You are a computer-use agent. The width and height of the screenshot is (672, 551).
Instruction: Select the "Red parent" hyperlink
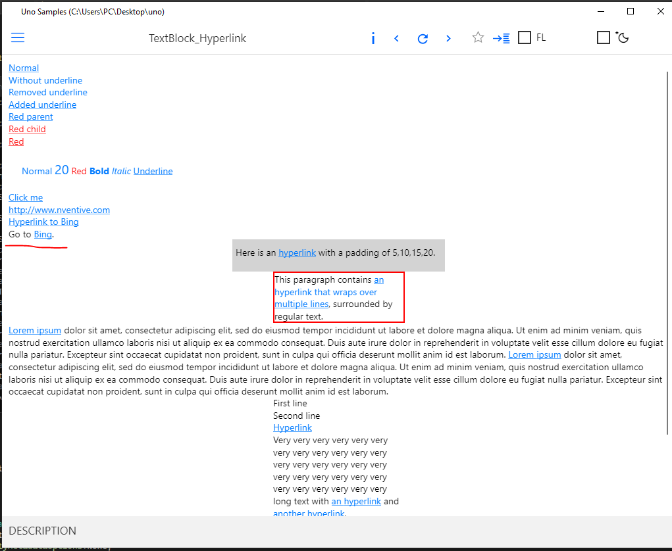click(30, 116)
